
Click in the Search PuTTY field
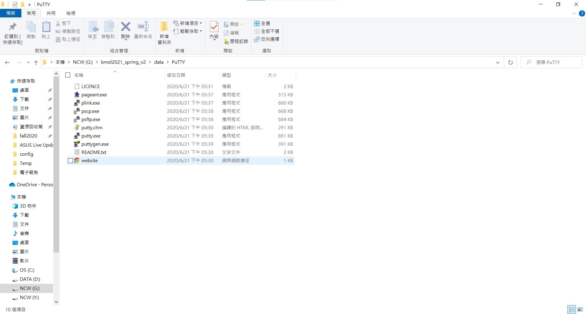(x=551, y=62)
